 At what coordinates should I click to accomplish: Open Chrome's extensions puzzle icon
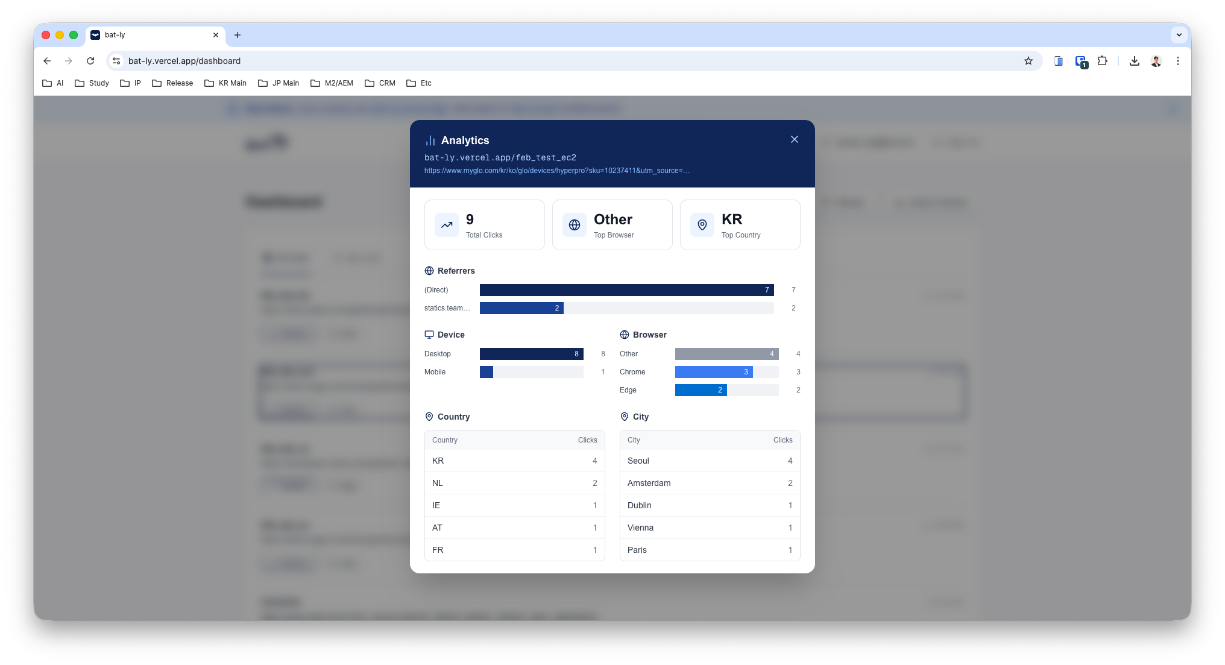(1103, 61)
